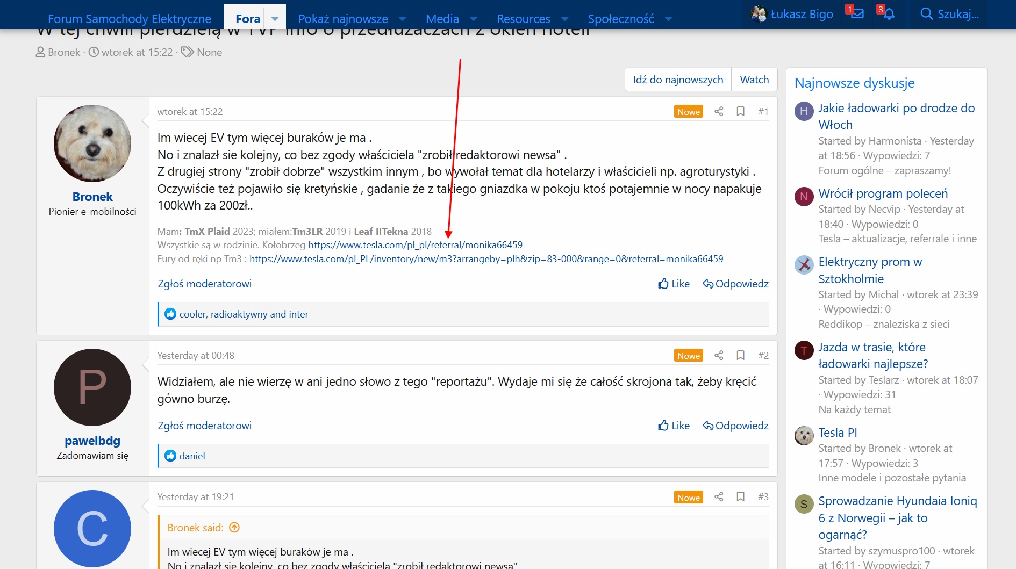Open Najnowsze dyskusje heading link
The image size is (1016, 569).
click(x=854, y=83)
